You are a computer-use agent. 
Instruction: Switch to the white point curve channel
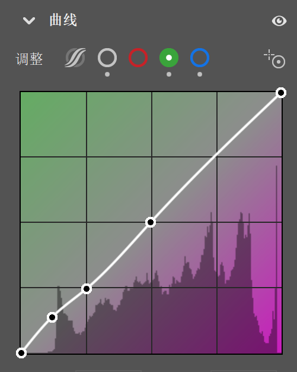107,58
